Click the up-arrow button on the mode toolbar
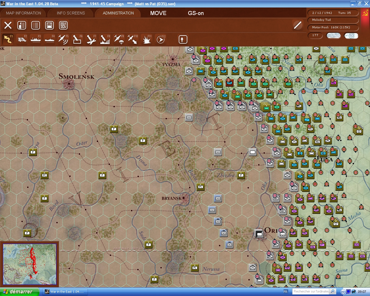 tap(183, 39)
